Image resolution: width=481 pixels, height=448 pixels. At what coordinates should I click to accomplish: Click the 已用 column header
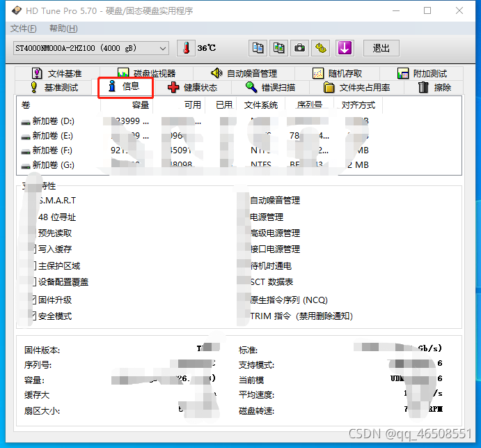pyautogui.click(x=221, y=105)
